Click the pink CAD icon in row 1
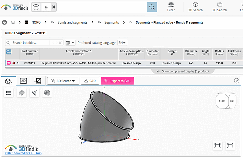Screen dimensions: 243x157 9,63
